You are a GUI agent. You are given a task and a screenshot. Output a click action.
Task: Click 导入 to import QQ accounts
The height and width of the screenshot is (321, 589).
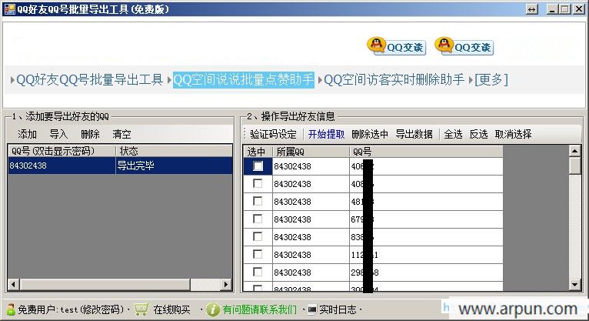[58, 134]
